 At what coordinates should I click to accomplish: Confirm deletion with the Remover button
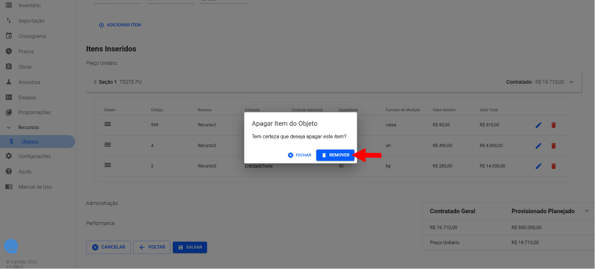point(335,155)
